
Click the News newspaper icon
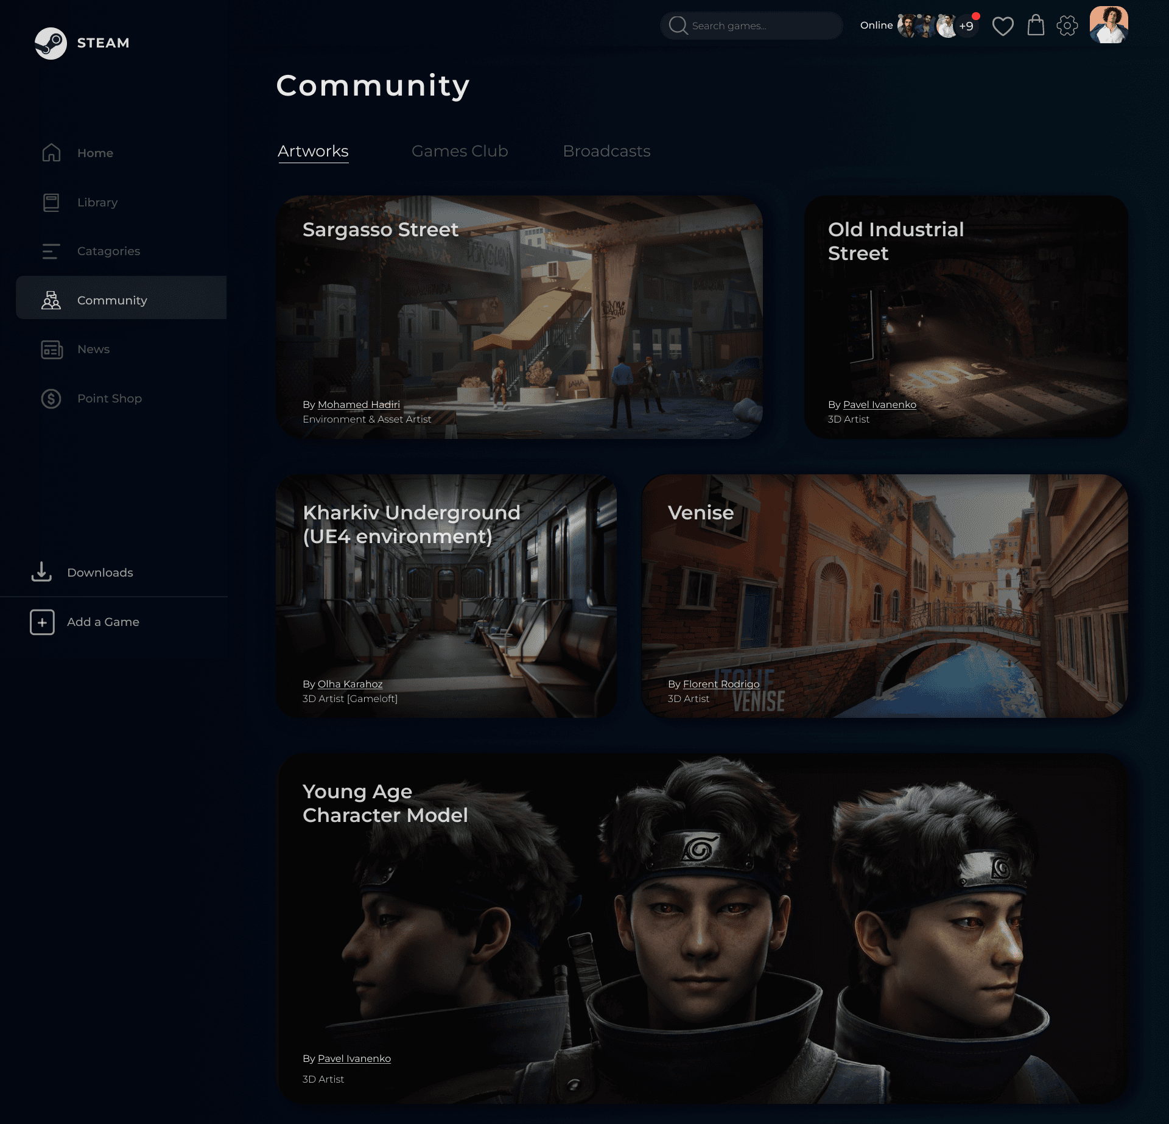click(52, 349)
